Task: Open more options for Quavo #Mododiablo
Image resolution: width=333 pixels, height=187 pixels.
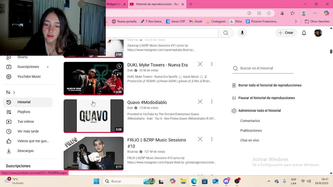Action: (x=212, y=102)
